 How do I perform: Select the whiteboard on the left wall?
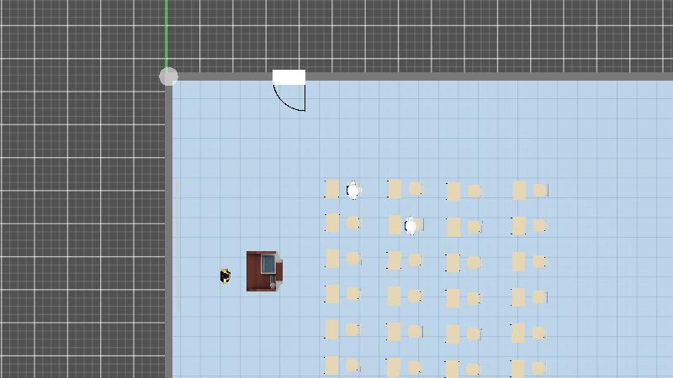pyautogui.click(x=177, y=244)
